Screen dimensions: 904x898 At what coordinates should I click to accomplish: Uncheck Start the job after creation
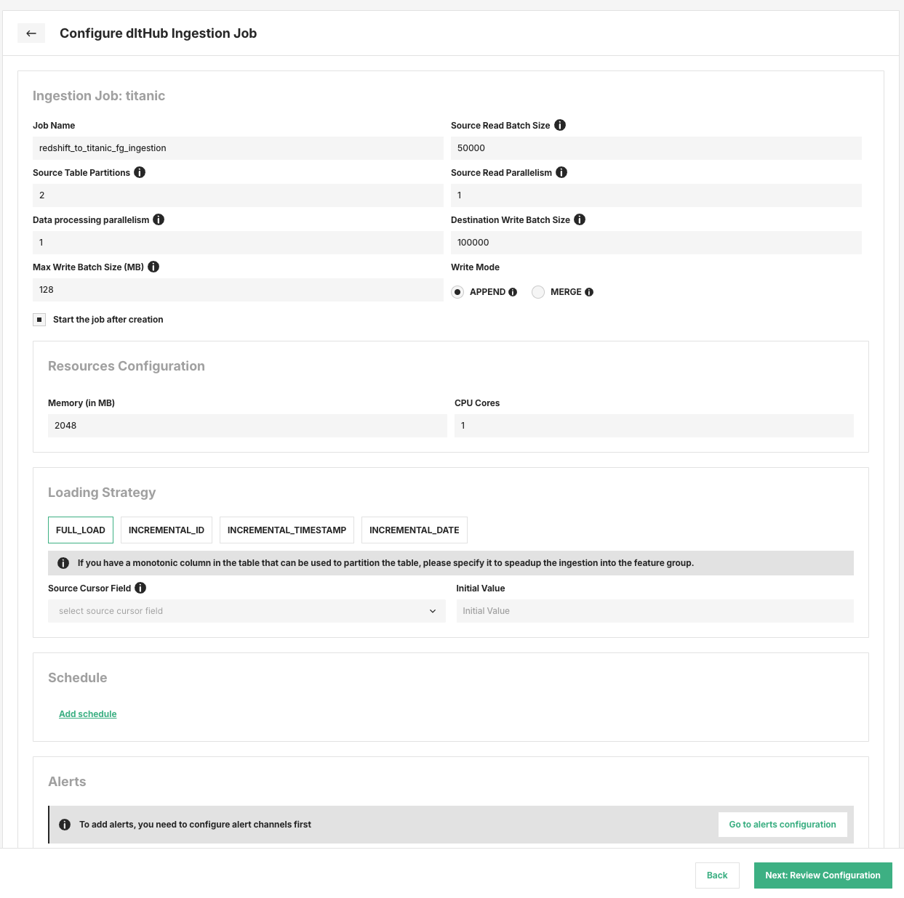pos(39,319)
